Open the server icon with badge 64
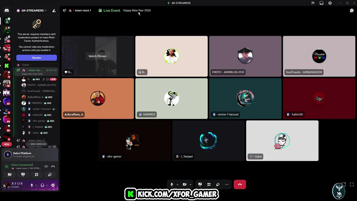357x201 pixels. click(7, 119)
